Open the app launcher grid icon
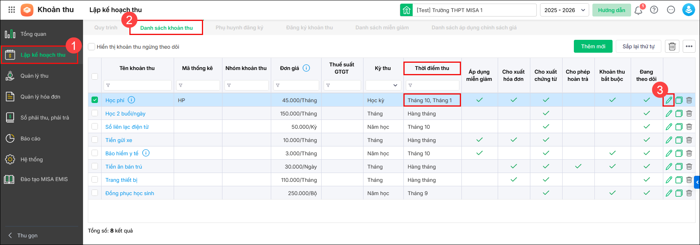Screen dimensions: 700x245 point(12,10)
